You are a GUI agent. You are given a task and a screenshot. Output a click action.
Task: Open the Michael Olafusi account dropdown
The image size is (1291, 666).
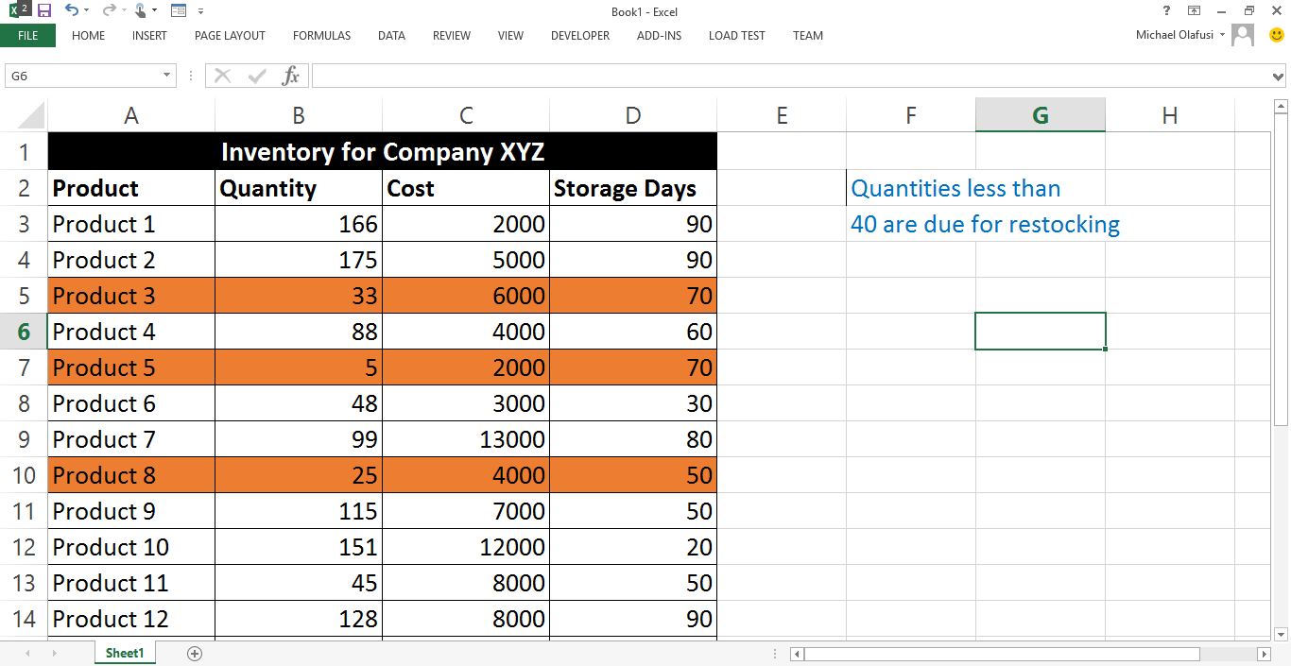(x=1222, y=34)
